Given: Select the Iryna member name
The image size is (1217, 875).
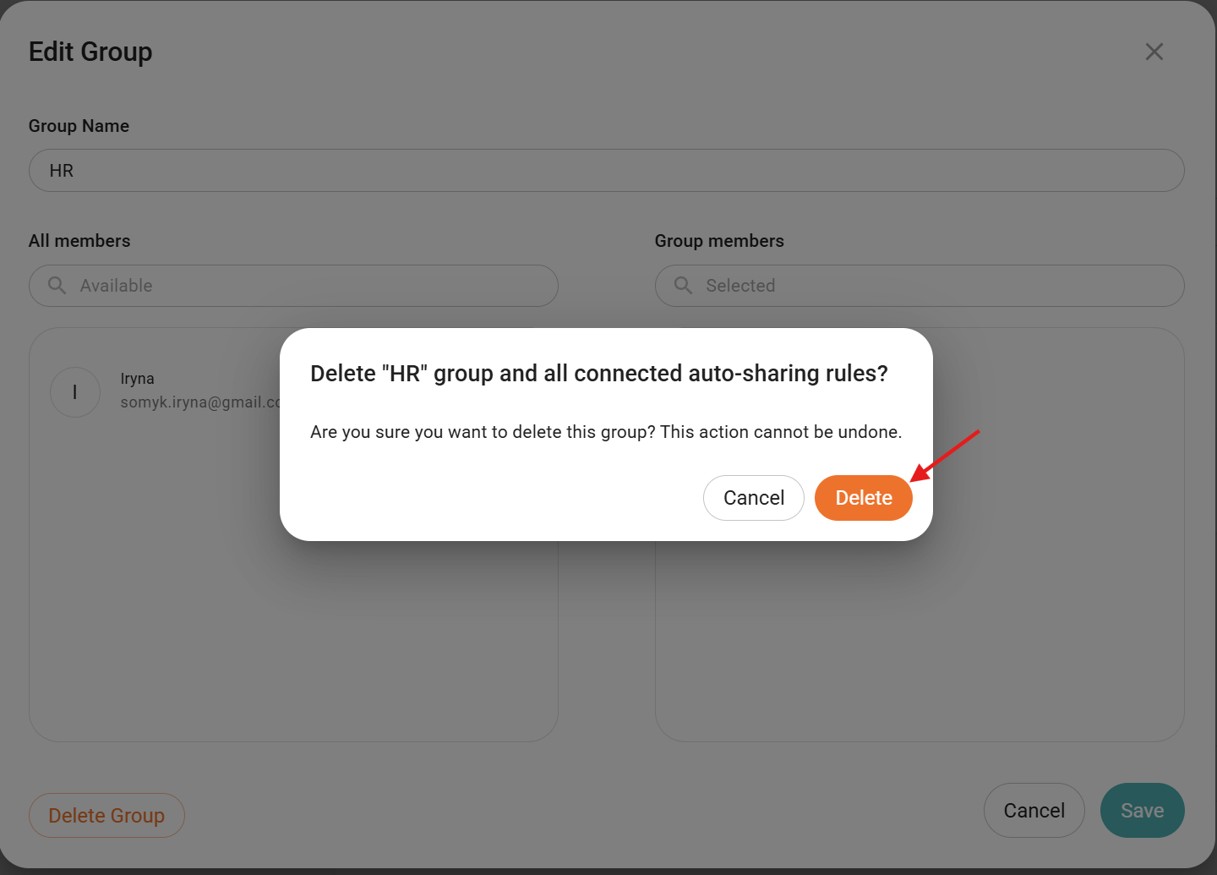Looking at the screenshot, I should point(138,379).
